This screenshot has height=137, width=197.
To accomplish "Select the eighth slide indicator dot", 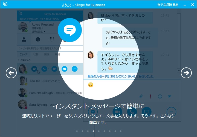I will pos(115,131).
